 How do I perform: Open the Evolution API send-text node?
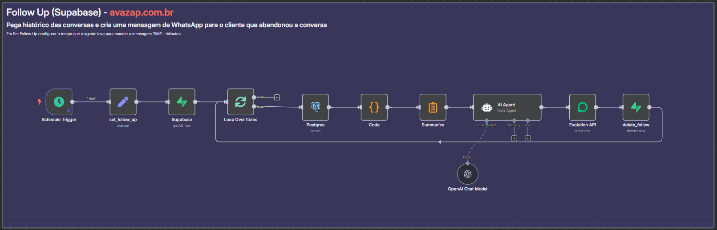pos(582,107)
